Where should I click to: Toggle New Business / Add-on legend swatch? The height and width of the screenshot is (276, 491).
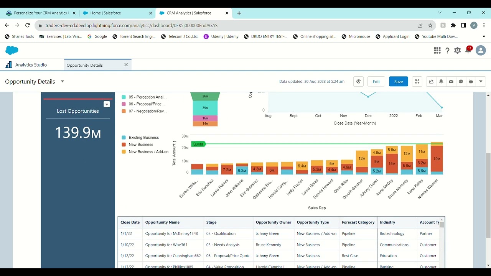124,152
